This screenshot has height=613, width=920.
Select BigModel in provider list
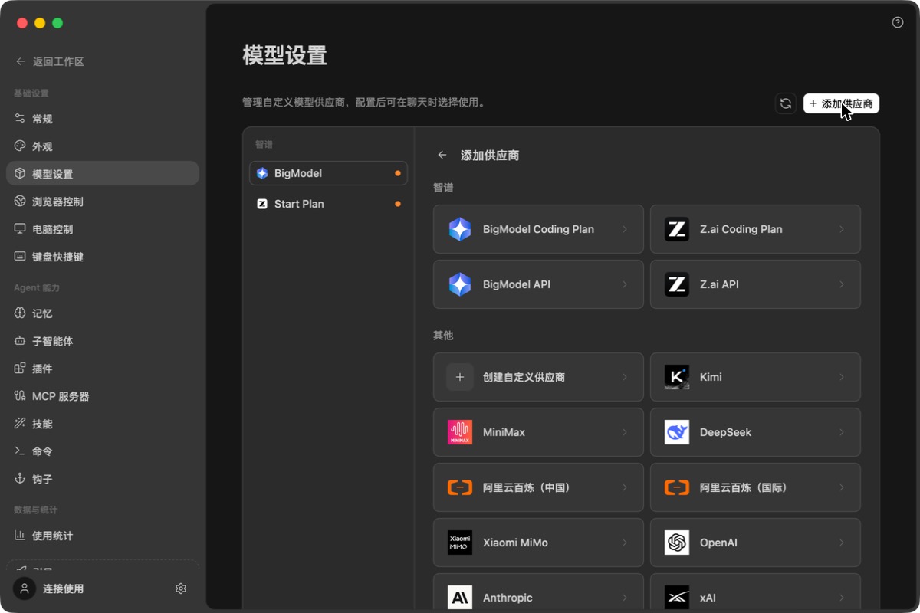[328, 173]
